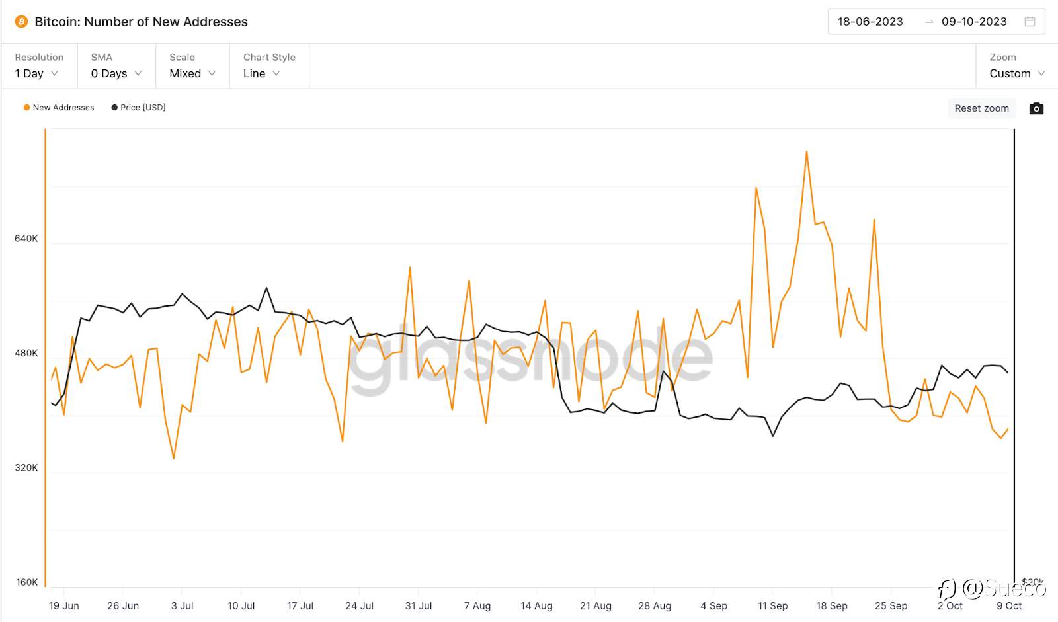Click the orange Bitcoin logo icon

click(21, 22)
